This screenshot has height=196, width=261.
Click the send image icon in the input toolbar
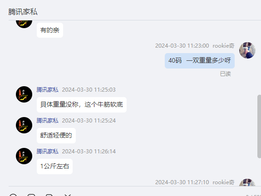[x=31, y=195]
